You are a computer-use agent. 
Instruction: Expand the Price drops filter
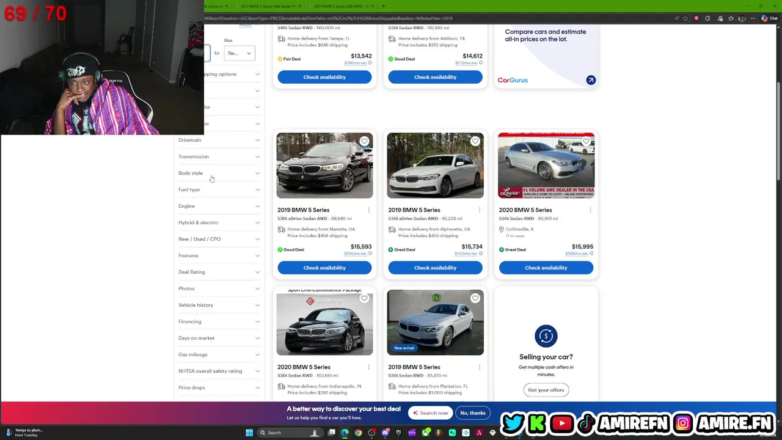click(219, 387)
